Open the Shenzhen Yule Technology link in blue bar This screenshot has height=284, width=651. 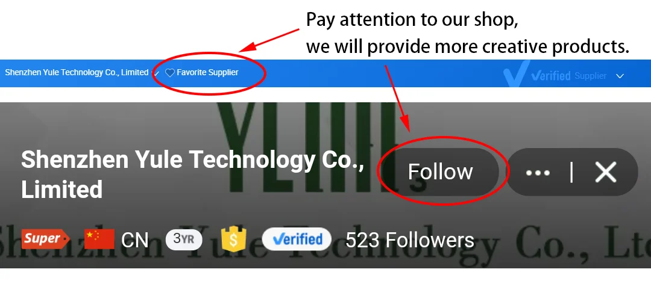point(77,73)
